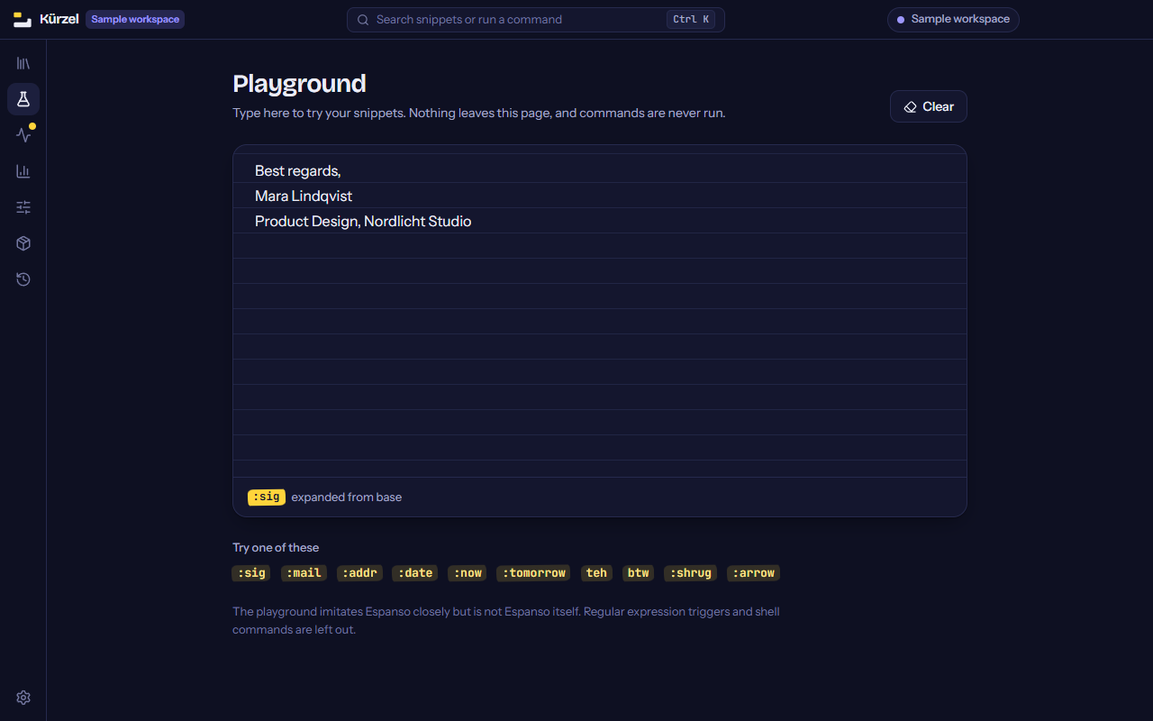Open the library sidebar icon
Image resolution: width=1153 pixels, height=721 pixels.
(x=23, y=63)
